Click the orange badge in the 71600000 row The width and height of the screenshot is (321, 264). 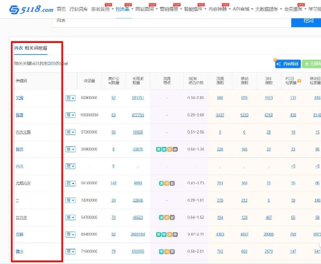point(167,252)
